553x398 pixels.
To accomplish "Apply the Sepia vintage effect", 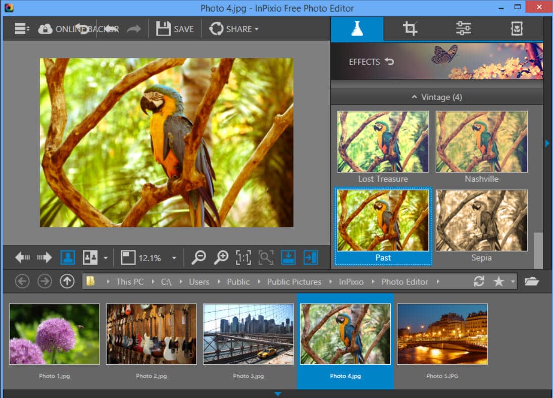I will (481, 221).
